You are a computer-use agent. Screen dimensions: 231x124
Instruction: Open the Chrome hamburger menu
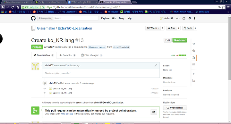228,7
